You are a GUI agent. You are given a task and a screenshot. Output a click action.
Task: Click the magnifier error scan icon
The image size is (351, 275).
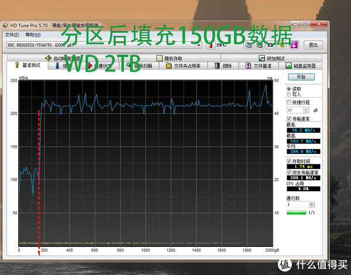click(x=128, y=65)
